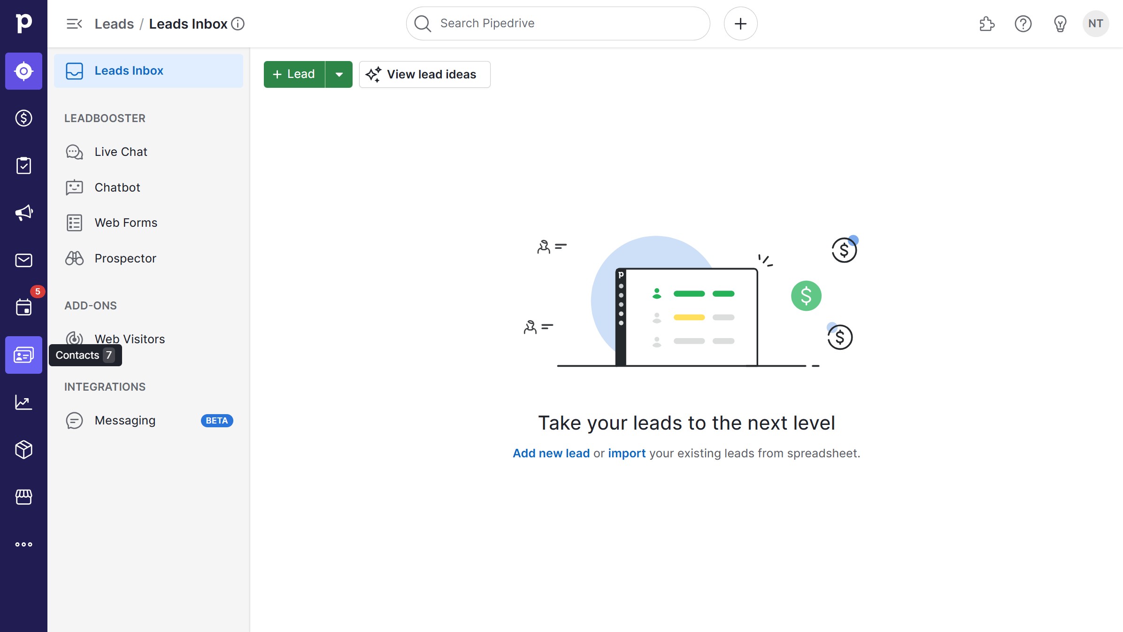Collapse the Leads side panel
The width and height of the screenshot is (1123, 632).
pyautogui.click(x=74, y=23)
